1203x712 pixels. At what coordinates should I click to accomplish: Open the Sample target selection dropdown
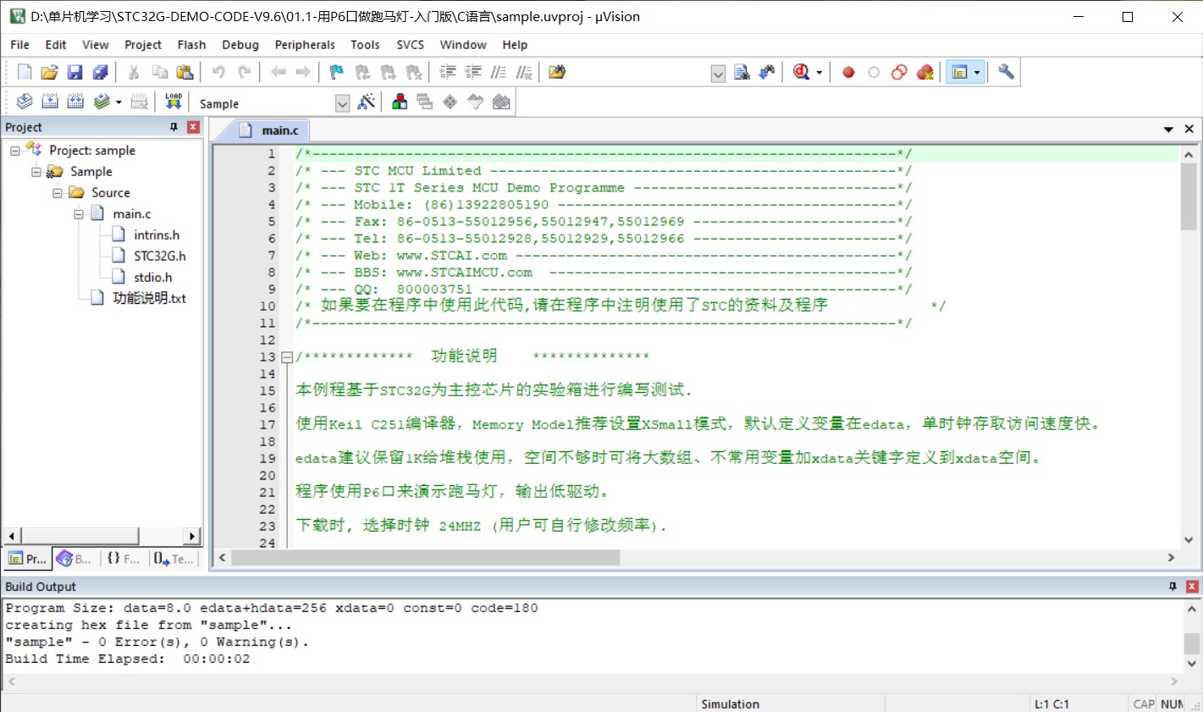click(343, 103)
